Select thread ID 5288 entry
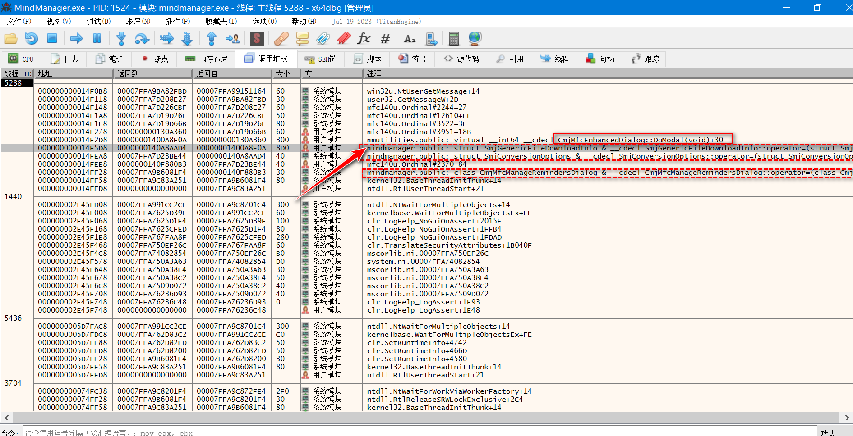Viewport: 853px width, 436px height. (17, 83)
